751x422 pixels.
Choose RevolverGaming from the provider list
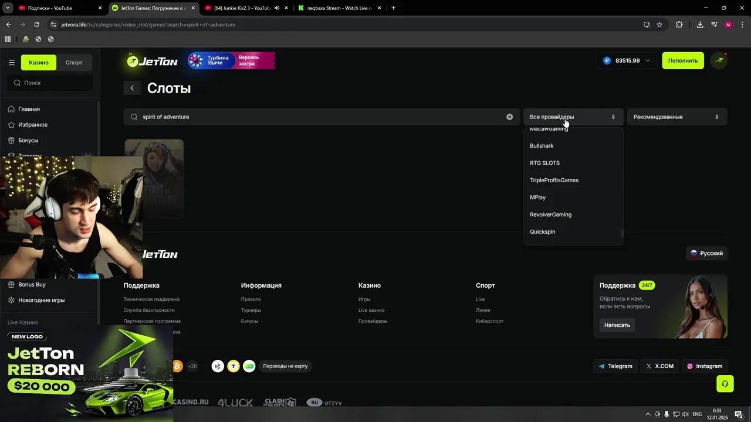pos(573,215)
